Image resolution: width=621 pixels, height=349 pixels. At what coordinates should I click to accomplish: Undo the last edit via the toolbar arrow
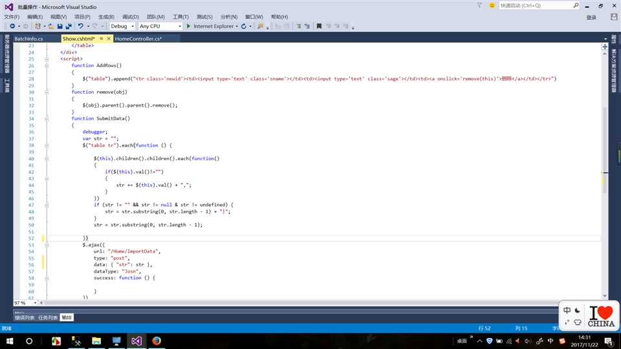coord(80,26)
